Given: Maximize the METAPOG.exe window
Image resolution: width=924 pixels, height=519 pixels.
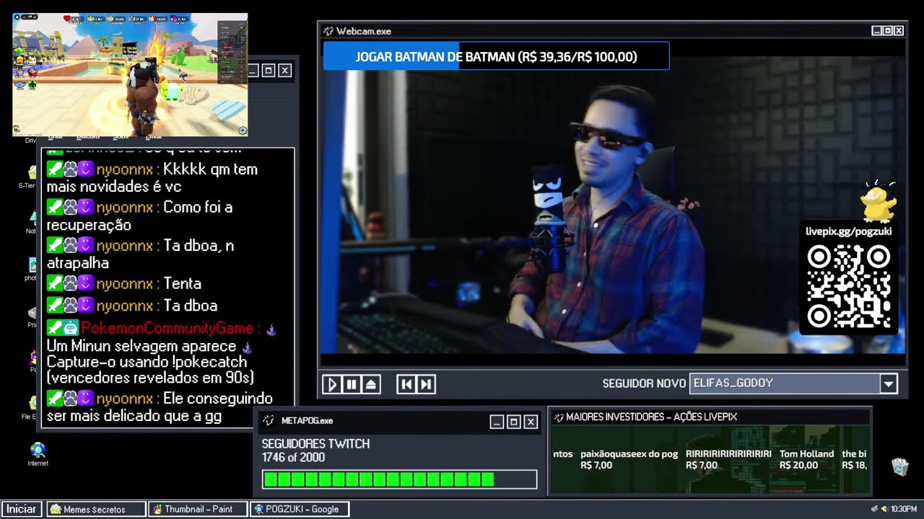Looking at the screenshot, I should [x=514, y=422].
